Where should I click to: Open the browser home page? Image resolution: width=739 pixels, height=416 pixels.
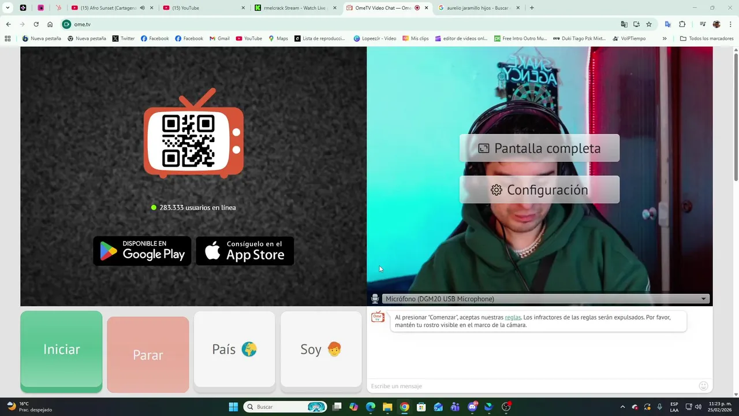tap(50, 24)
